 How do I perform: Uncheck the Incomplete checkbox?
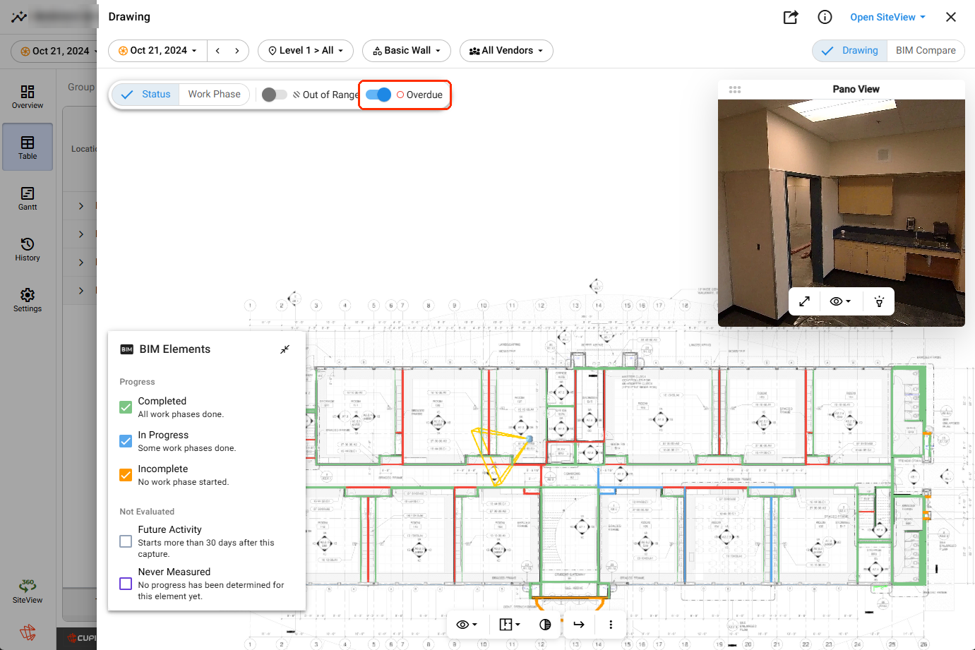(126, 475)
